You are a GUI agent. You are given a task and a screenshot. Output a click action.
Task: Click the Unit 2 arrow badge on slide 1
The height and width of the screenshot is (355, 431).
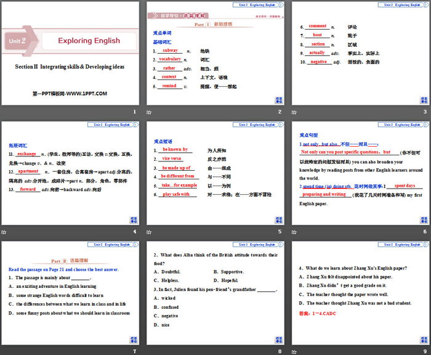(21, 41)
